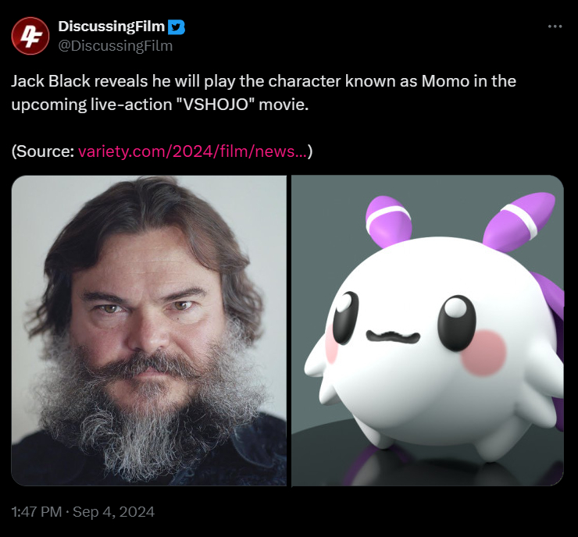
Task: Click Momo's left purple ear
Action: (x=388, y=221)
